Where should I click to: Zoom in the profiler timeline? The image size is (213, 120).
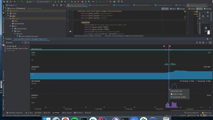pyautogui.click(x=200, y=43)
